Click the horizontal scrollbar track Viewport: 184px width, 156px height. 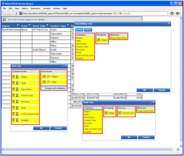coord(90,149)
